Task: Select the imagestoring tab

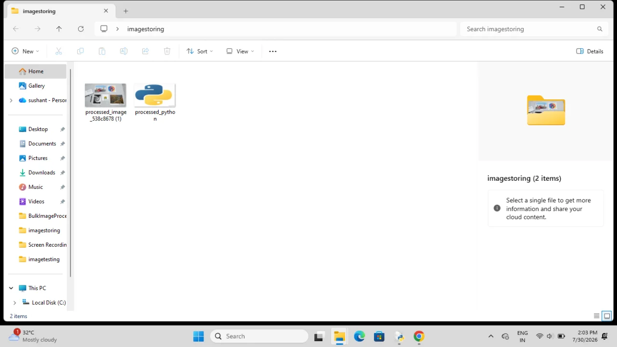Action: (x=60, y=11)
